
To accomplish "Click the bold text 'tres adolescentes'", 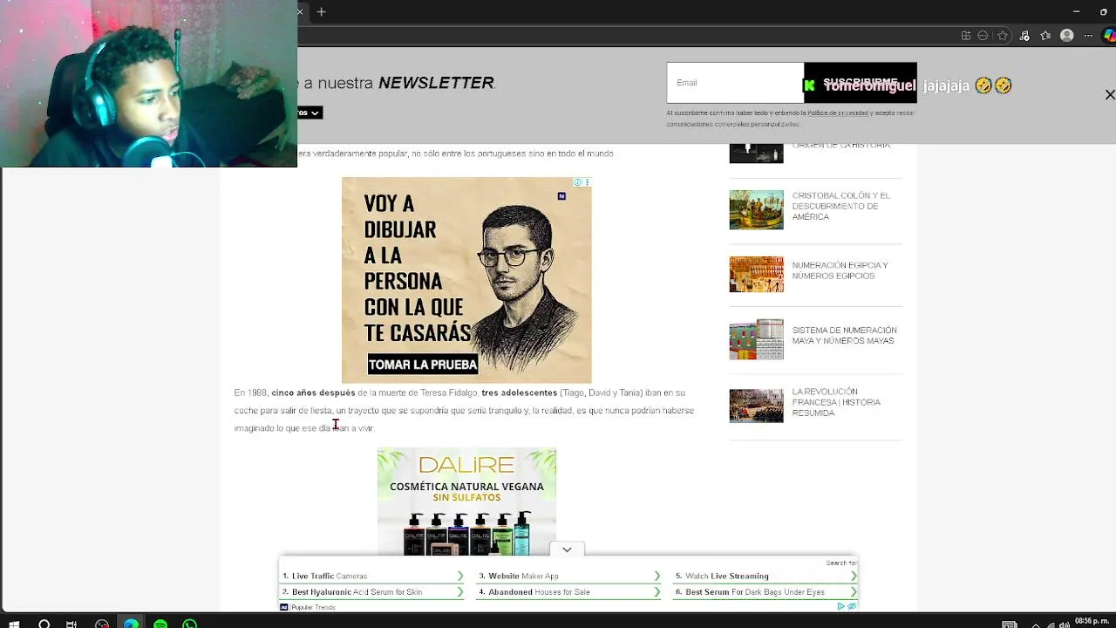I will [x=519, y=393].
